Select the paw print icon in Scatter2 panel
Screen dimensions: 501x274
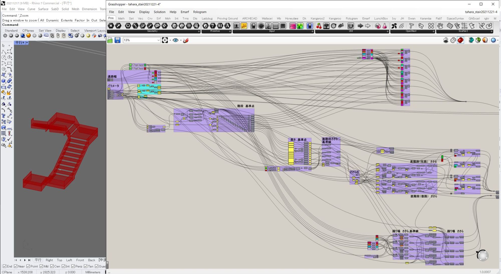[440, 26]
